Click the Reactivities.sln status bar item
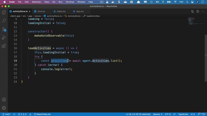This screenshot has height=116, width=207. pos(42,114)
